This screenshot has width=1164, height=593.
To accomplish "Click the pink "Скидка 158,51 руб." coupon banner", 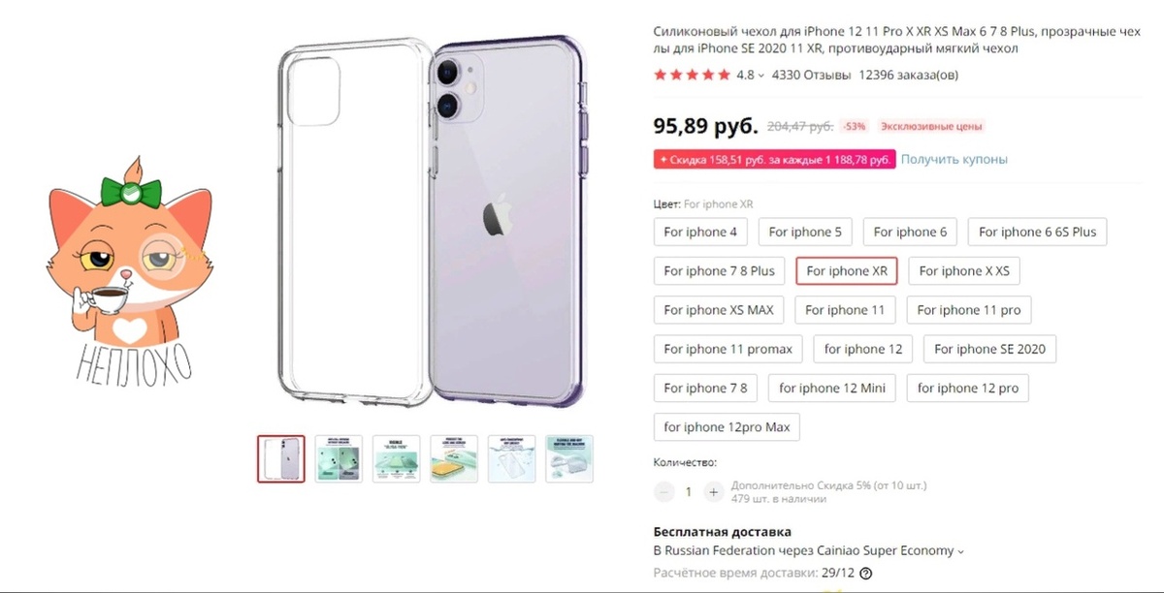I will tap(774, 159).
